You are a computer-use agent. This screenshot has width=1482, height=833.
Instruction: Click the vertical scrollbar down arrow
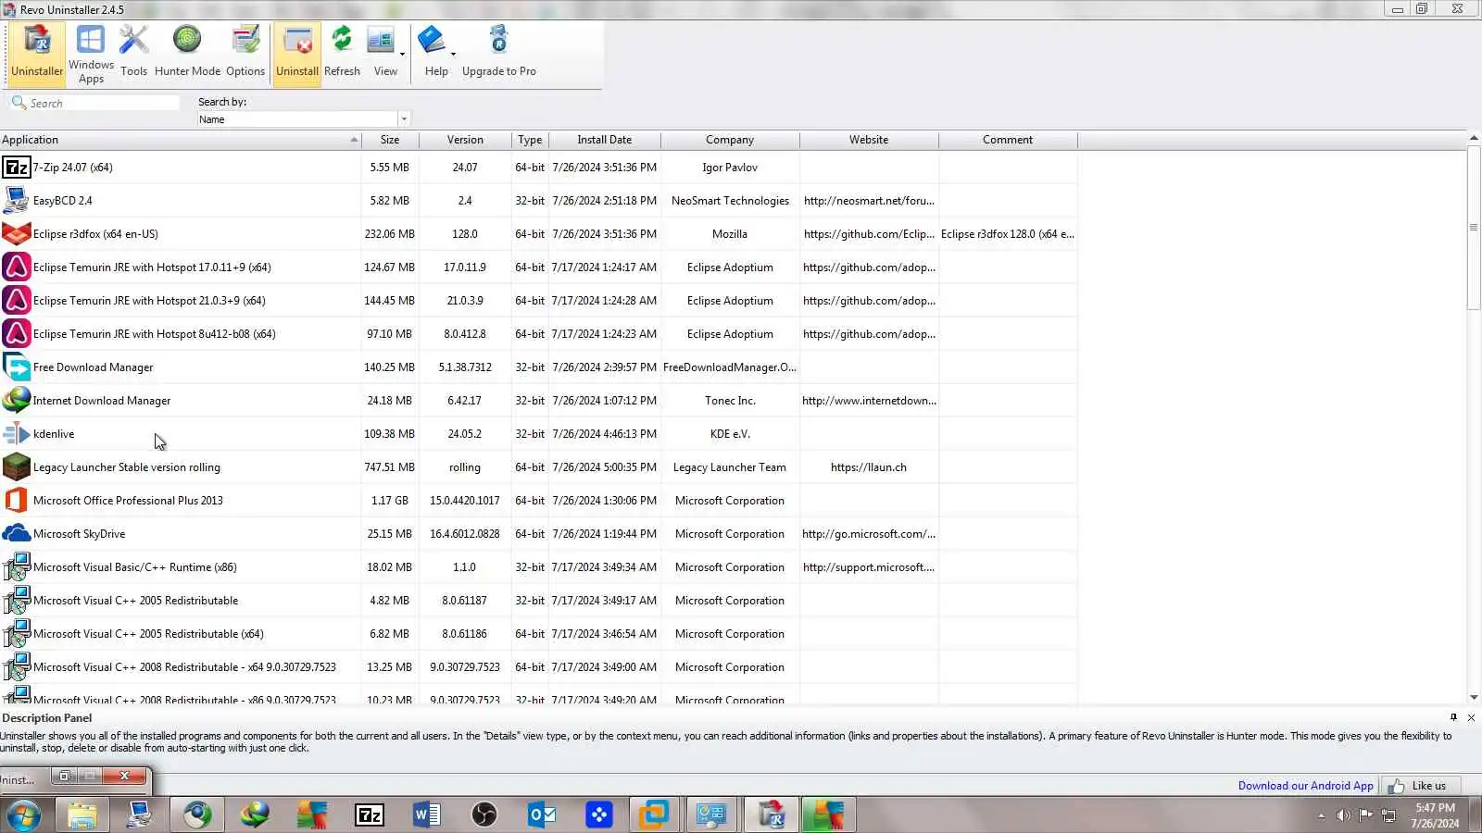pos(1474,698)
